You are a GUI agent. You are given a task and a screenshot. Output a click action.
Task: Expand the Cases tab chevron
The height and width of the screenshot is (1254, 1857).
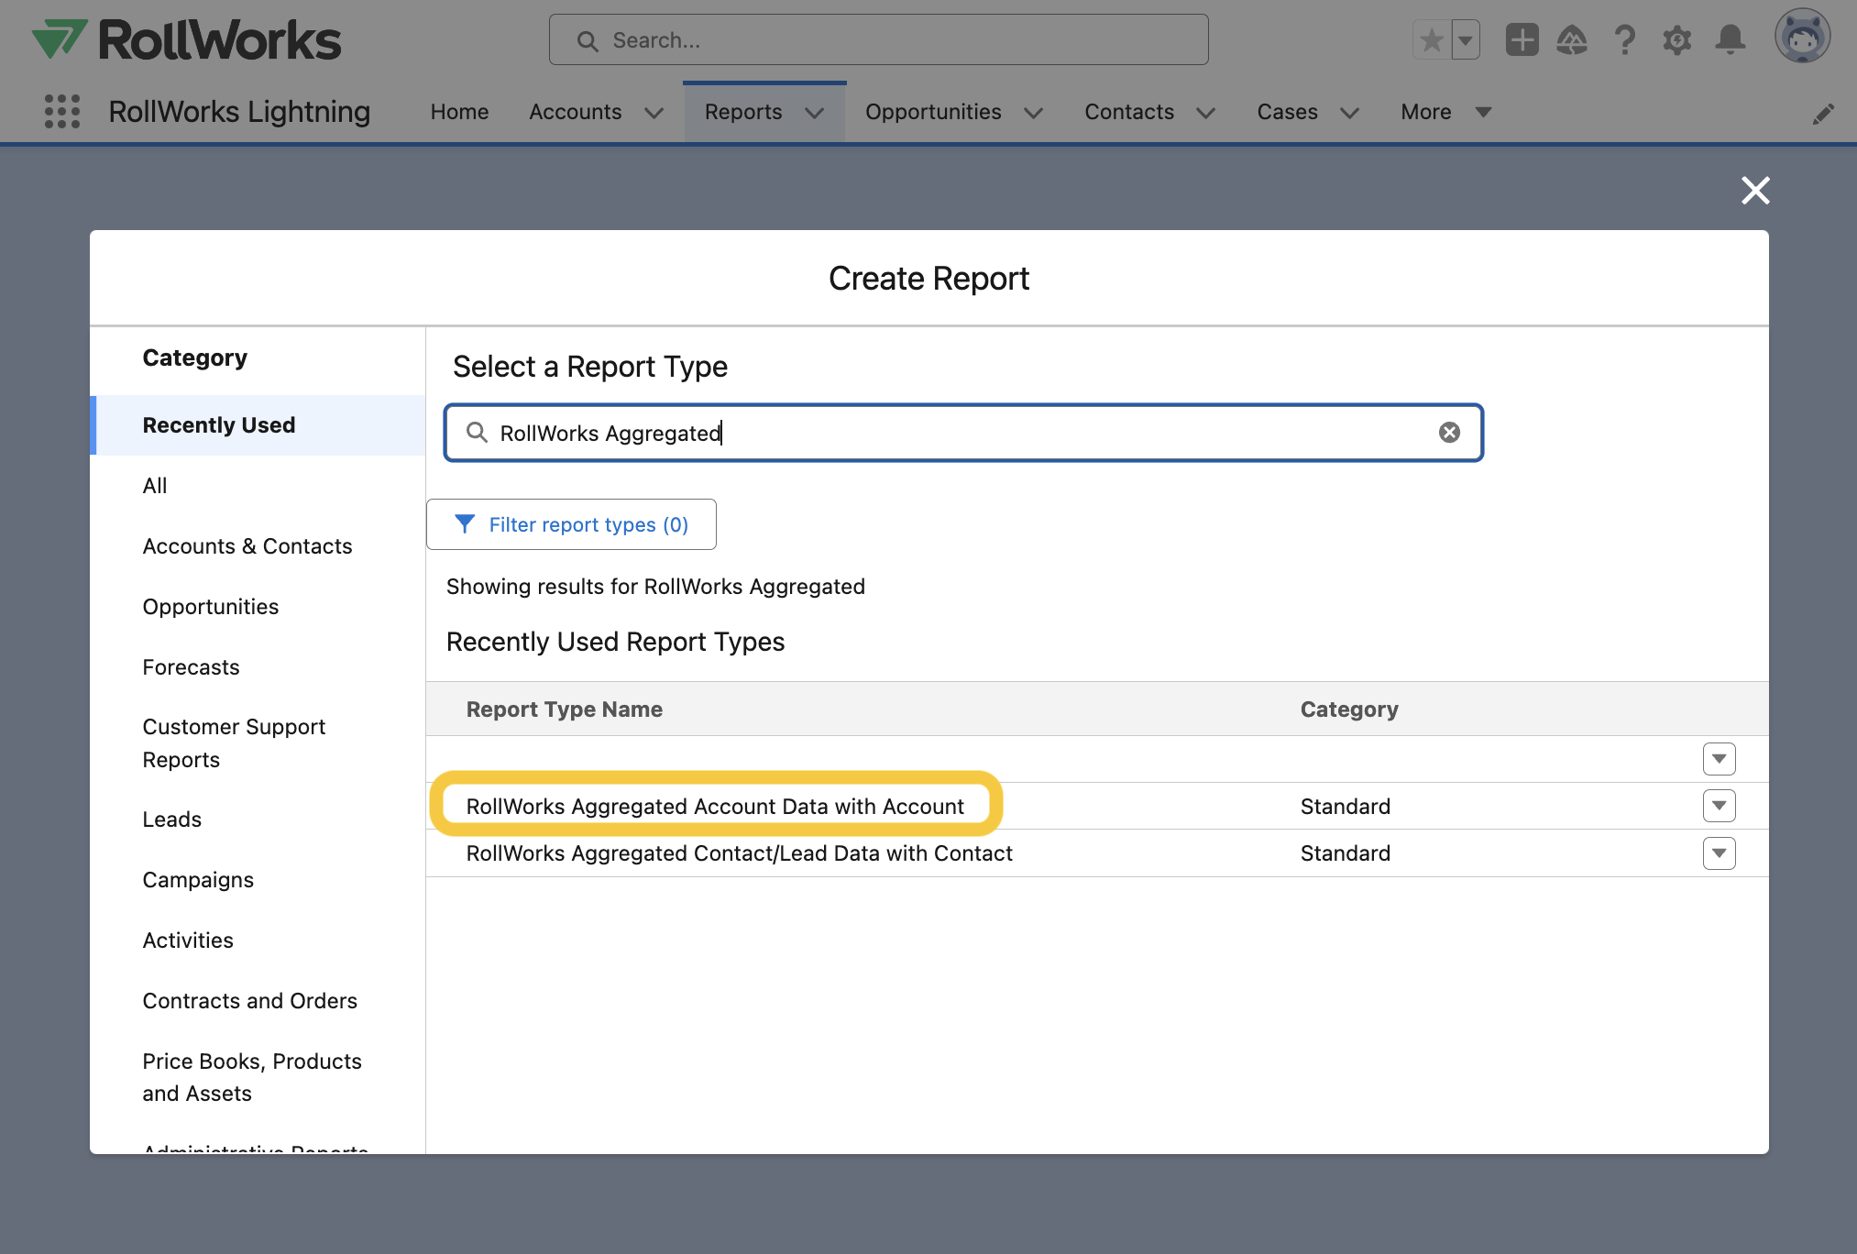1349,113
